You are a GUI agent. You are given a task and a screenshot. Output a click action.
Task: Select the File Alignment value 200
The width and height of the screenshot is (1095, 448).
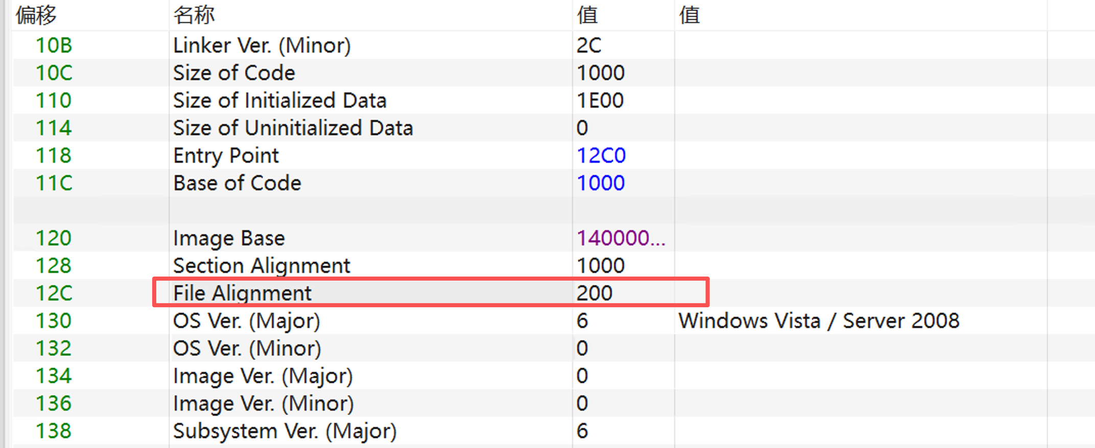click(x=594, y=293)
